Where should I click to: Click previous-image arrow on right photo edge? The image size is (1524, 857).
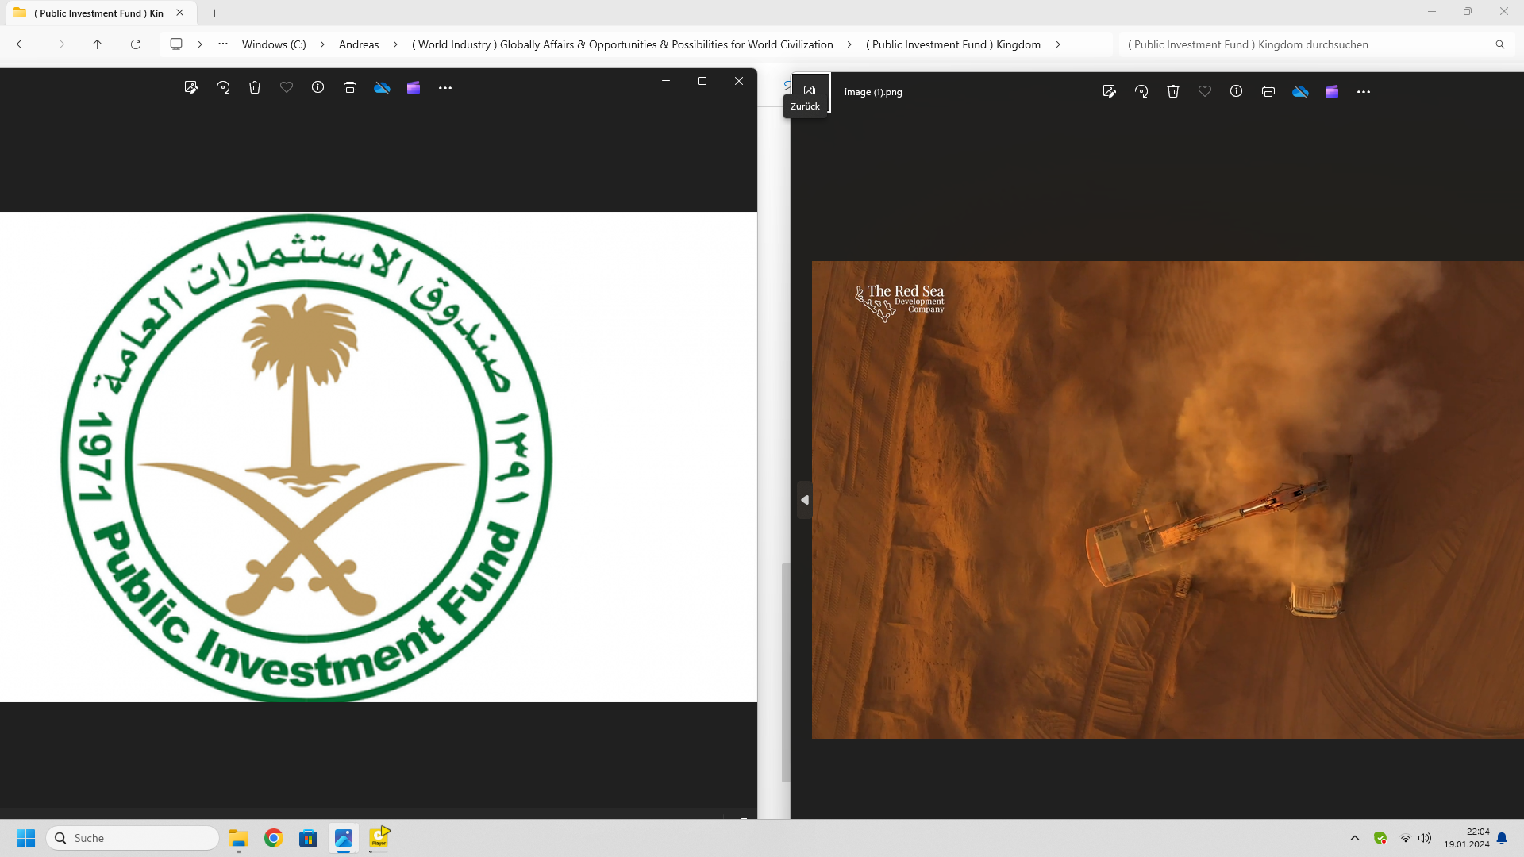click(x=804, y=500)
